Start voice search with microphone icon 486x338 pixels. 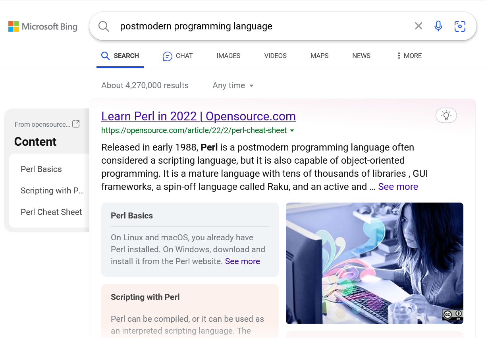click(438, 26)
